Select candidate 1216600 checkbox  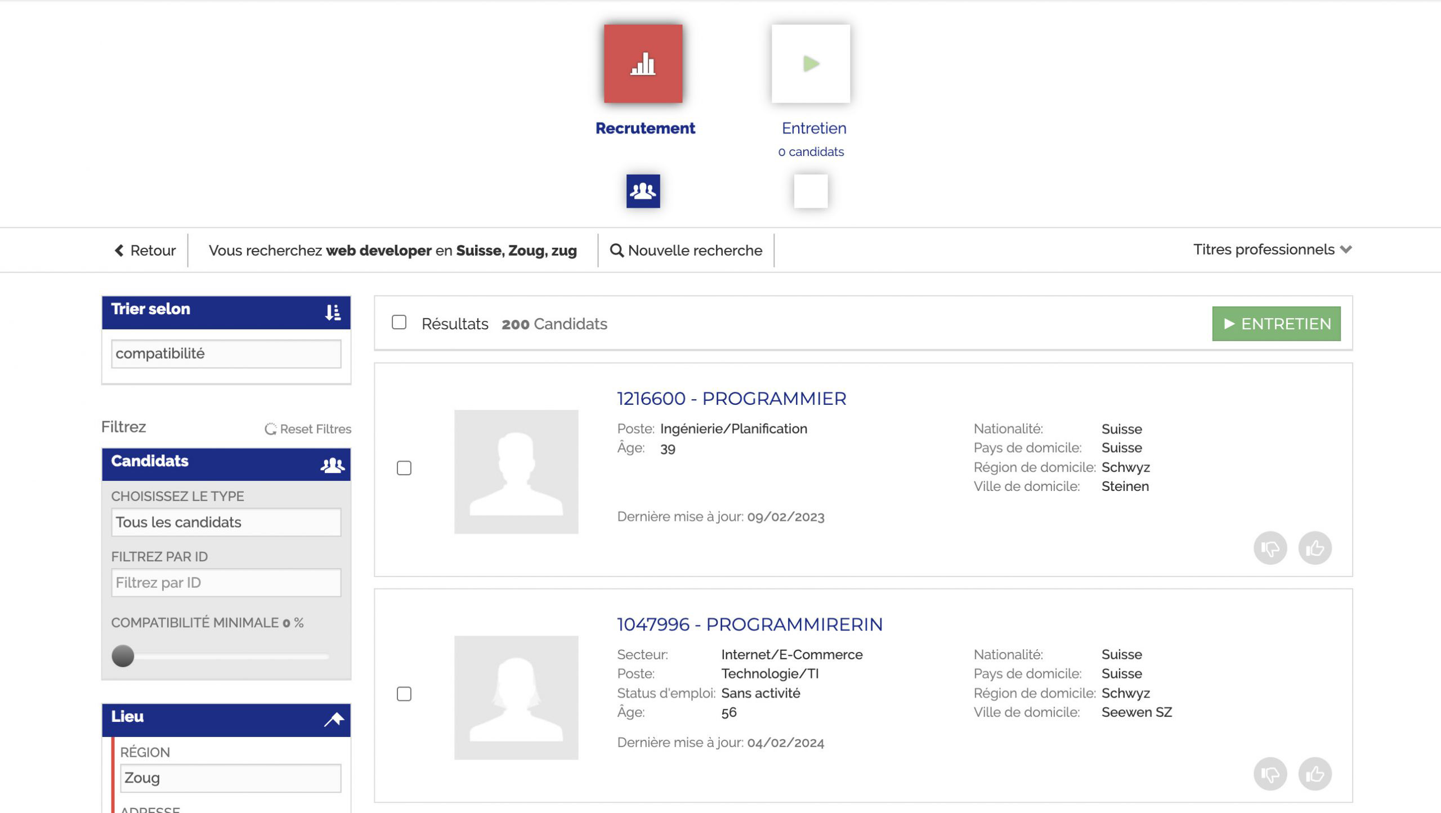pos(404,468)
